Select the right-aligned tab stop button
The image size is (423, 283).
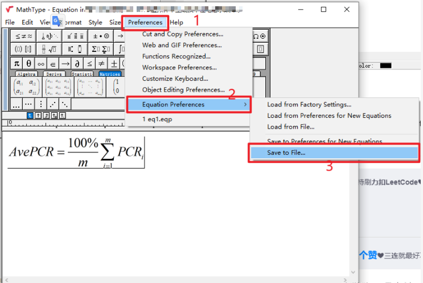click(46, 116)
